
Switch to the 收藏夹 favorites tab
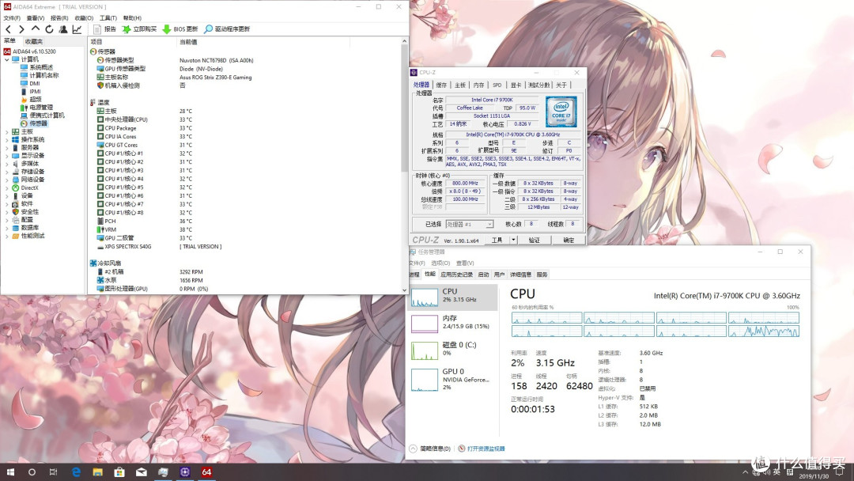pyautogui.click(x=34, y=41)
